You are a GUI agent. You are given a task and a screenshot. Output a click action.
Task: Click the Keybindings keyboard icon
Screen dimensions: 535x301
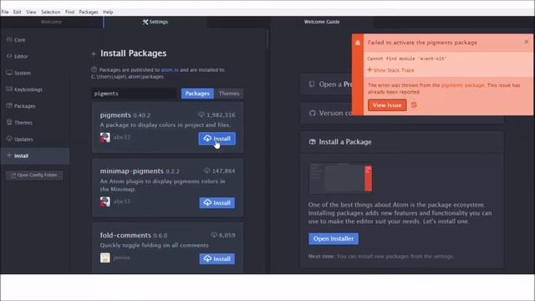tap(9, 89)
